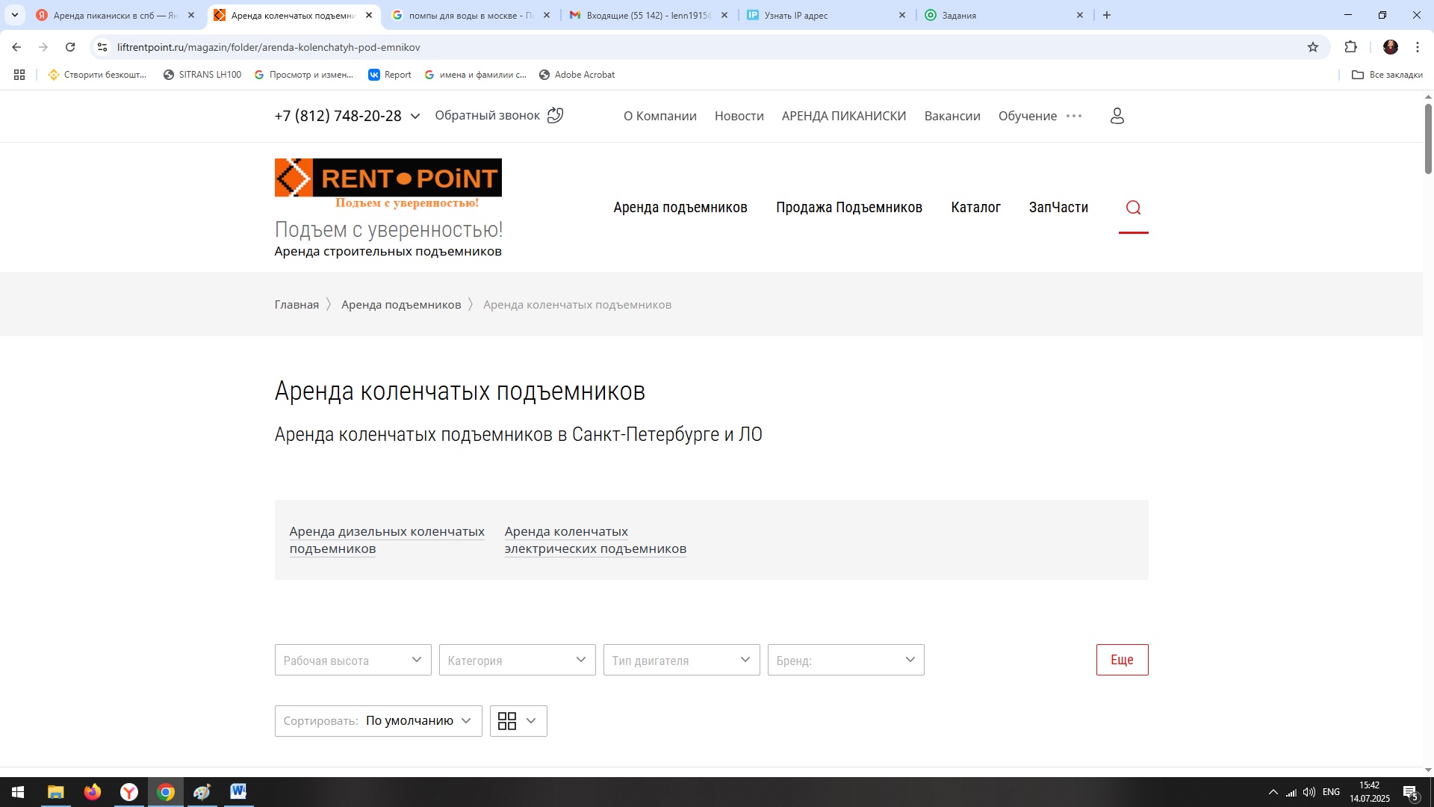Open the ЗапЧасти menu item
Viewport: 1434px width, 807px height.
[x=1058, y=208]
